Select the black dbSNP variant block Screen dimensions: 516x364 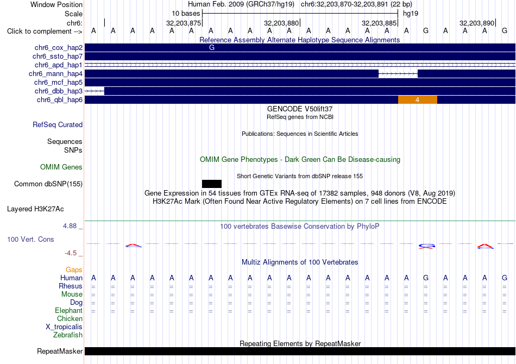point(212,184)
